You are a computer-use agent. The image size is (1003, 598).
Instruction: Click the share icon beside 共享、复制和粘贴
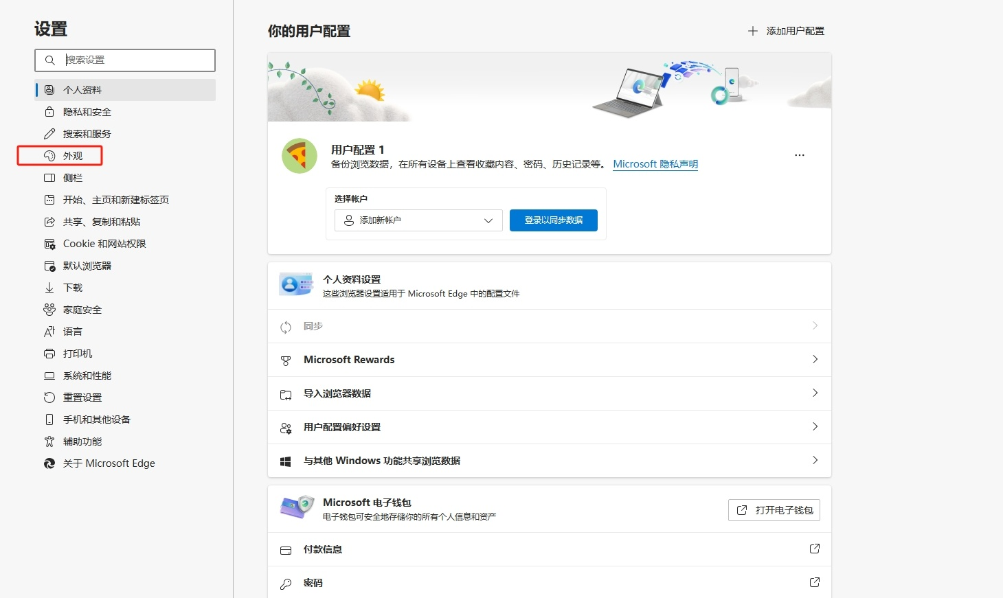49,222
